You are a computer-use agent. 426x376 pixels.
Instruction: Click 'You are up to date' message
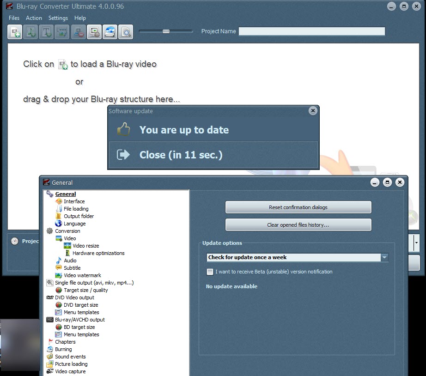(184, 130)
